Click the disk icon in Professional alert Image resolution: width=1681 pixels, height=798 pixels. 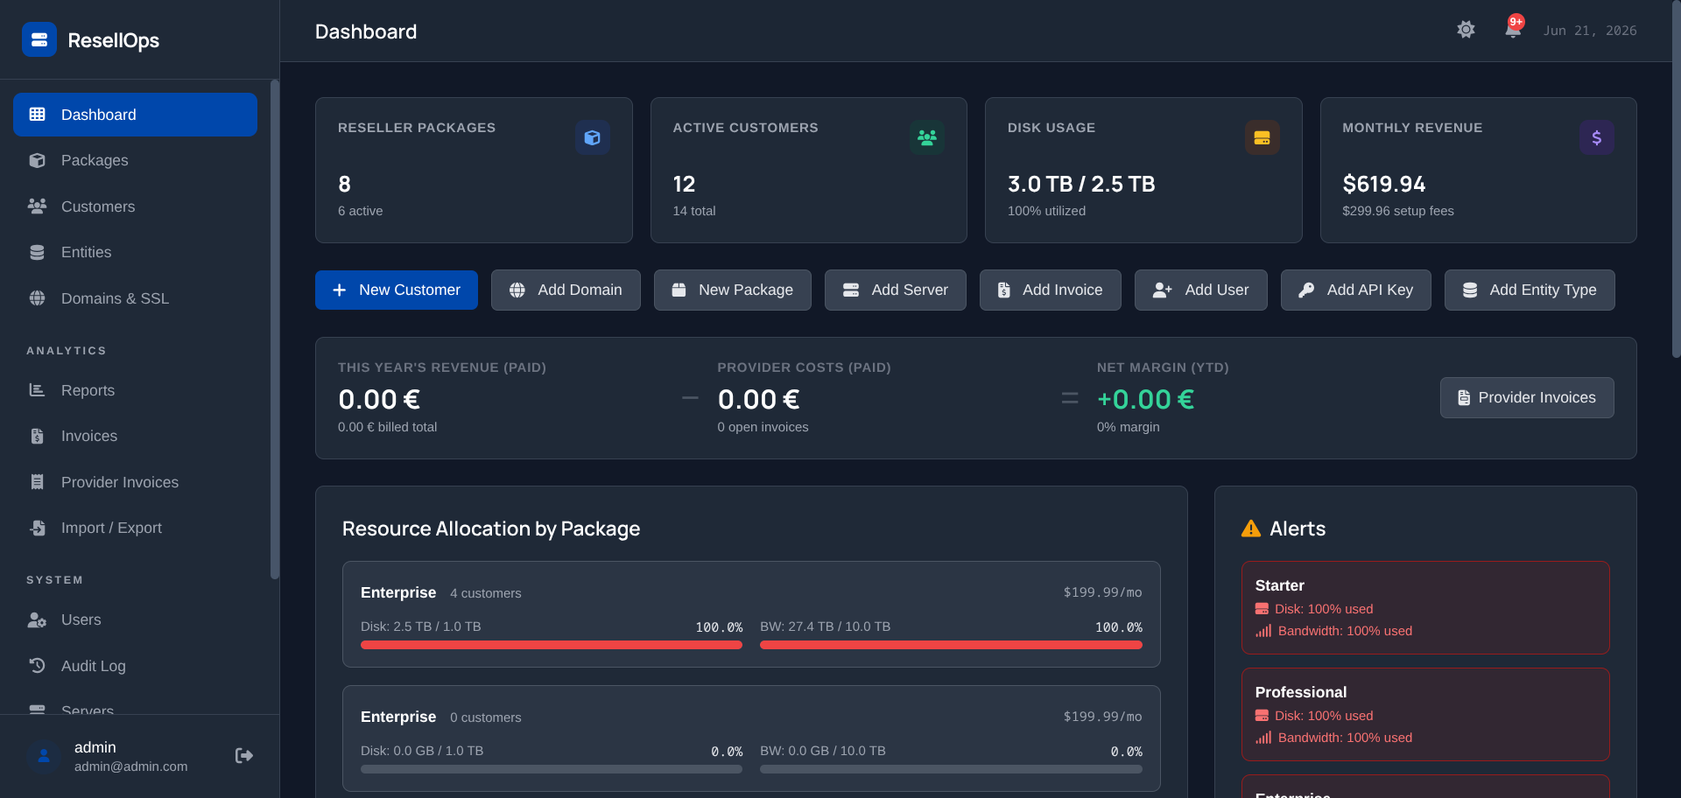click(1262, 716)
